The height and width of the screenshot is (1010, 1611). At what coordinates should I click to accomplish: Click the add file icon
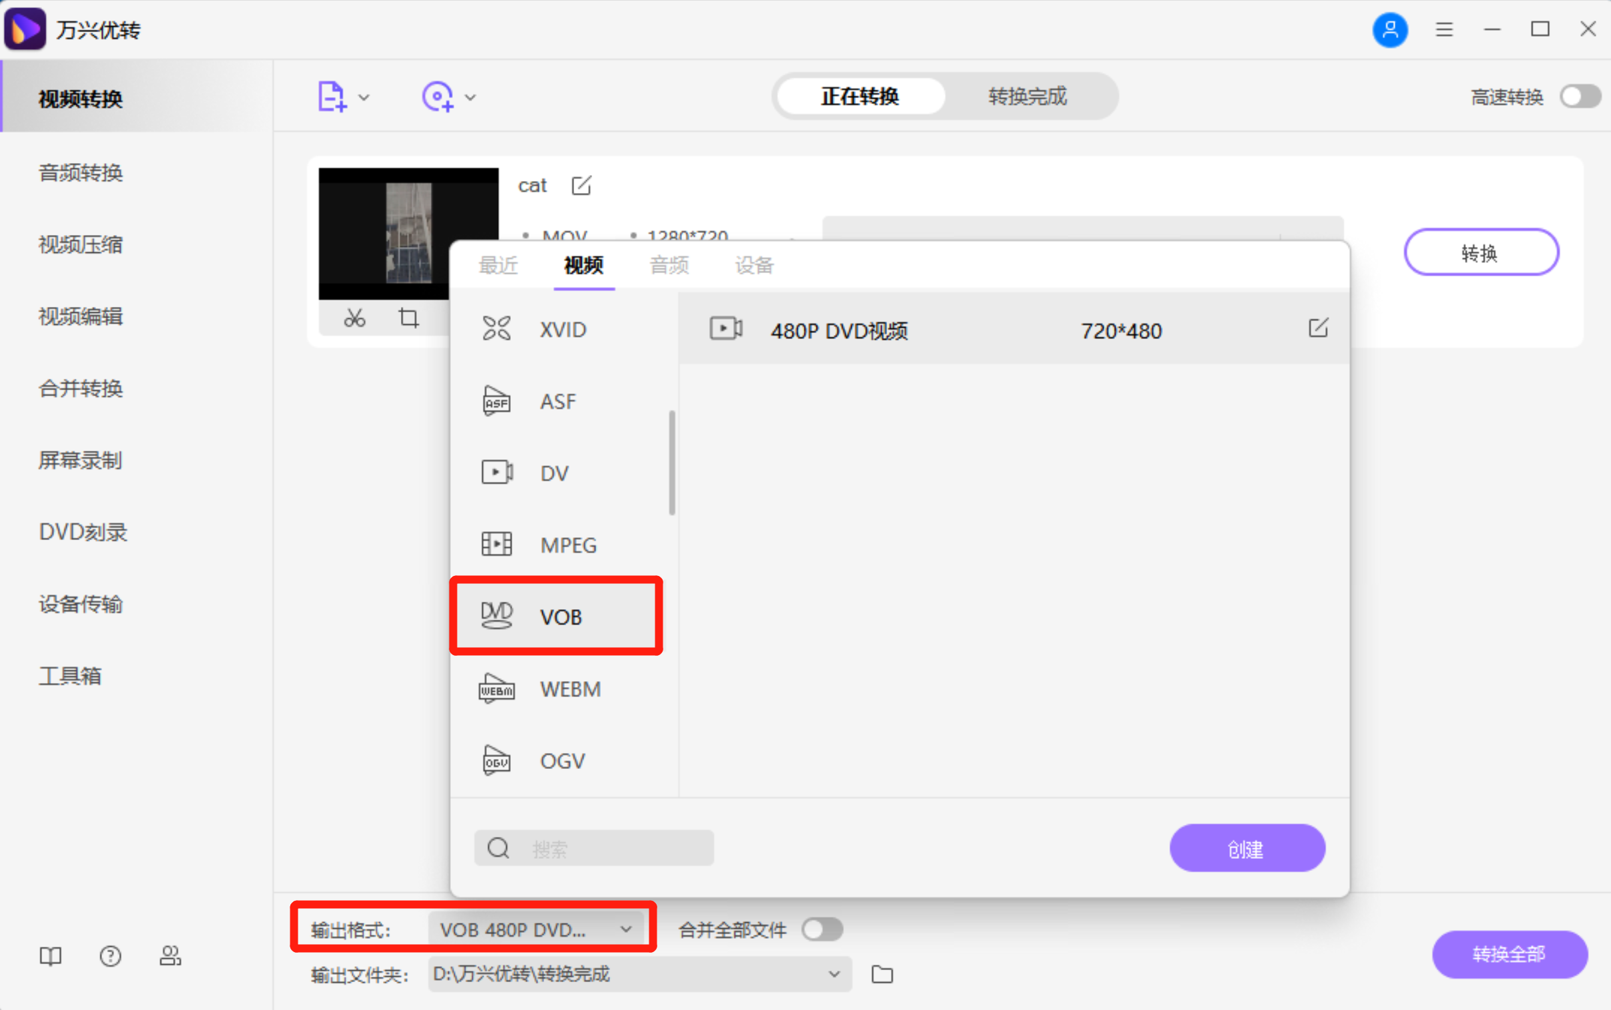point(332,97)
